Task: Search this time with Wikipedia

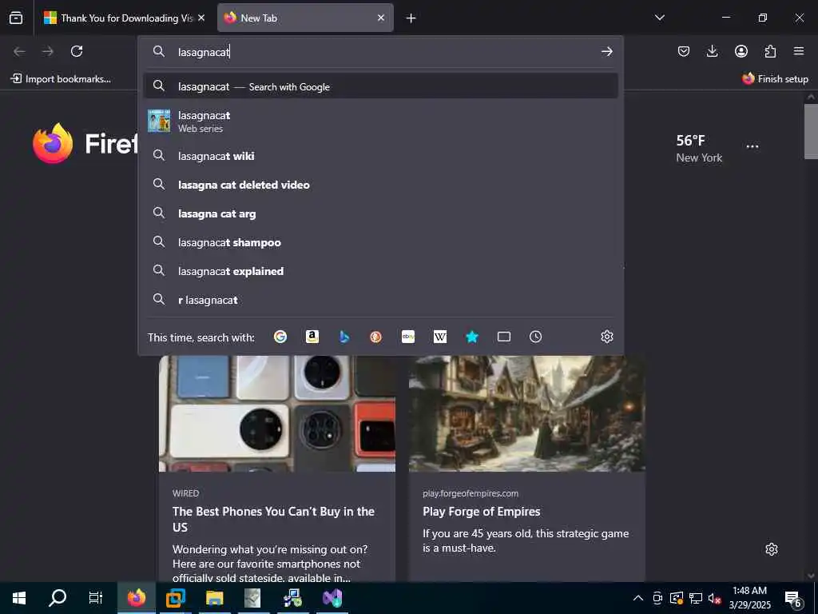Action: 440,337
